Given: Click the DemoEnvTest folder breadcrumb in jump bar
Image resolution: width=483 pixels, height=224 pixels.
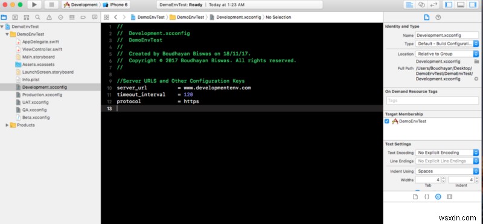Looking at the screenshot, I should point(187,18).
